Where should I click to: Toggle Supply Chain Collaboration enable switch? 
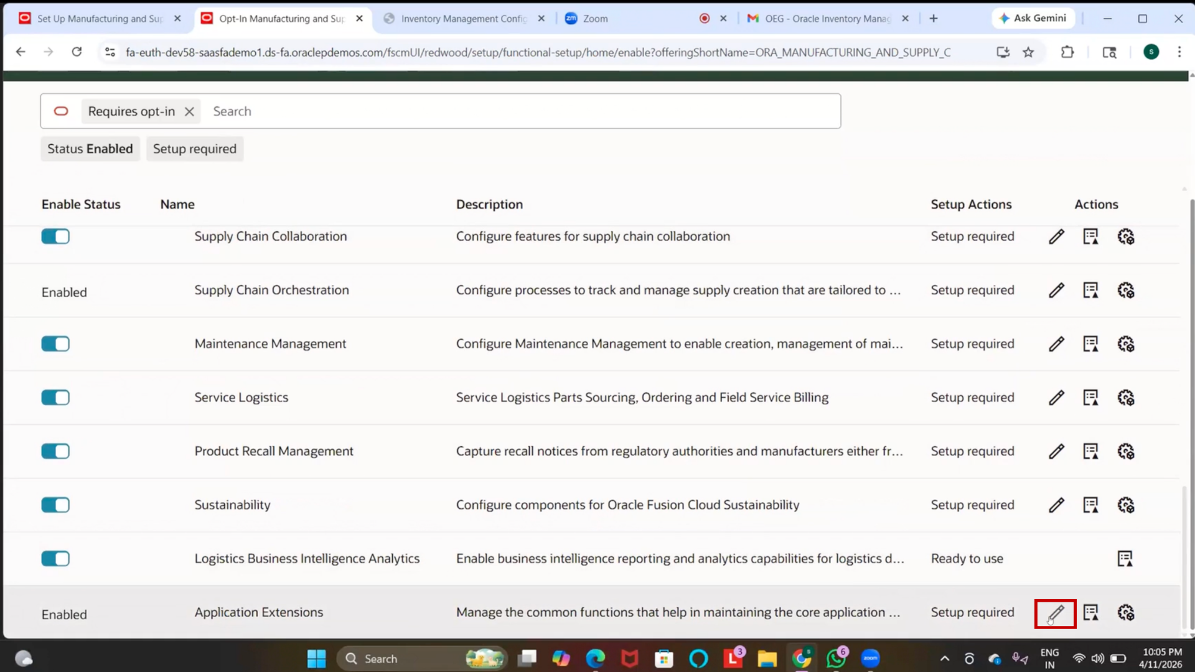(55, 236)
